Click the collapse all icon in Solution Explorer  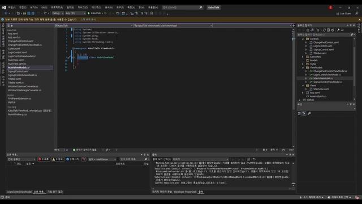click(329, 30)
